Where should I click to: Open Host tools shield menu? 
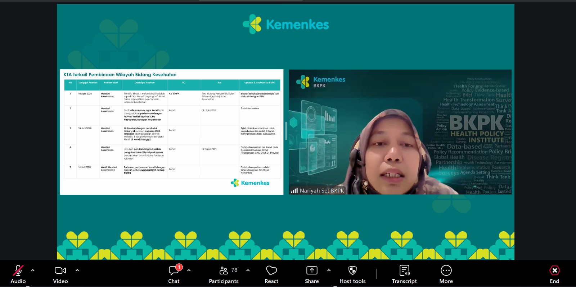(x=352, y=274)
